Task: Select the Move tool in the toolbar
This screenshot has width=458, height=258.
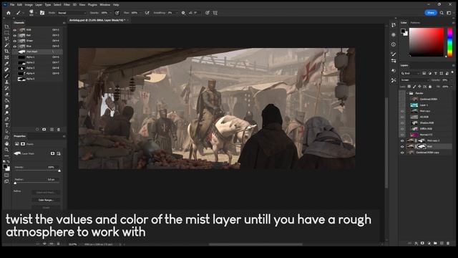Action: tap(6, 27)
